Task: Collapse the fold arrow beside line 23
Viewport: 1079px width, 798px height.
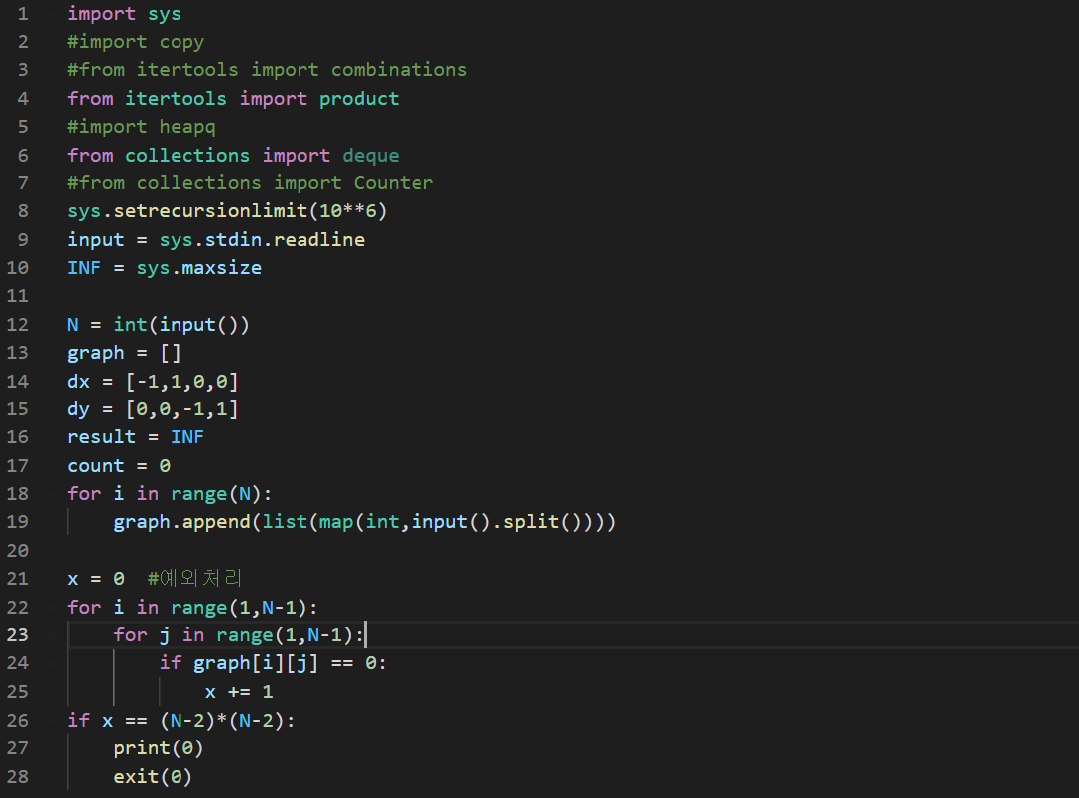Action: (52, 635)
